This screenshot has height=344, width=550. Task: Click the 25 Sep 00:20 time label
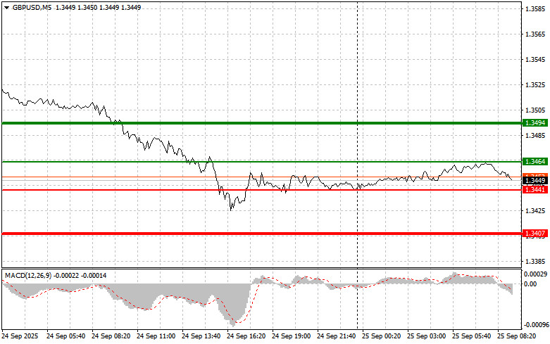[x=382, y=336]
